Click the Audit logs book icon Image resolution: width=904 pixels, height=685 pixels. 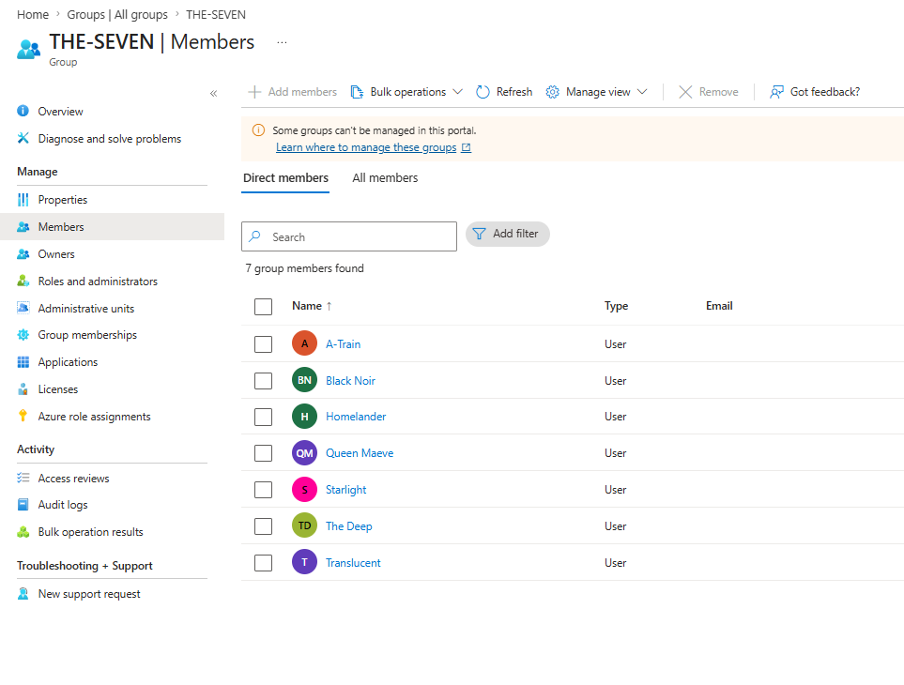tap(23, 504)
